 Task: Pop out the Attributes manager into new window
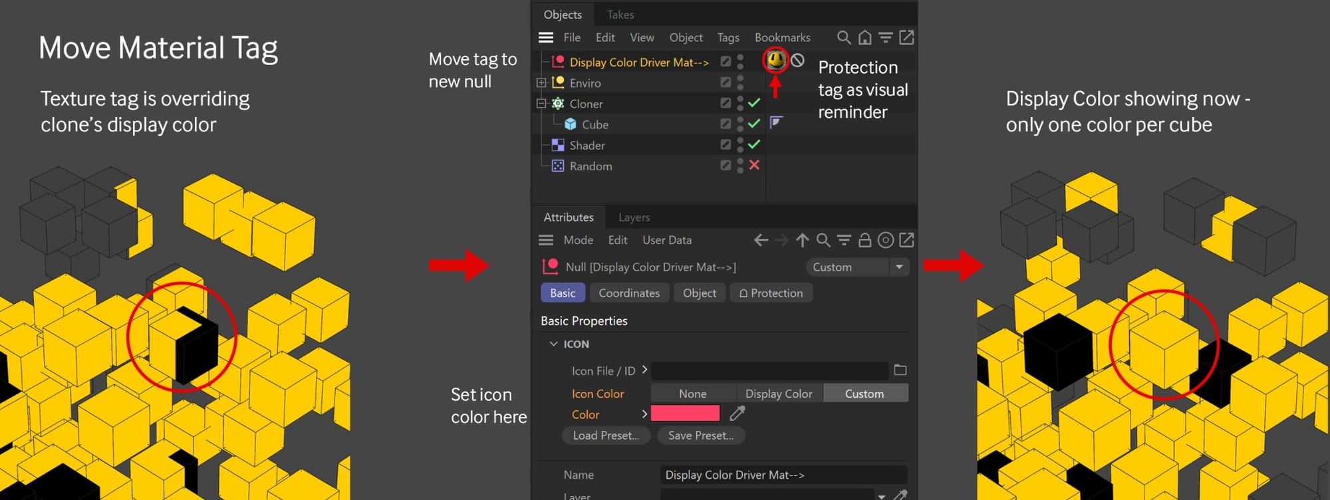pyautogui.click(x=906, y=240)
